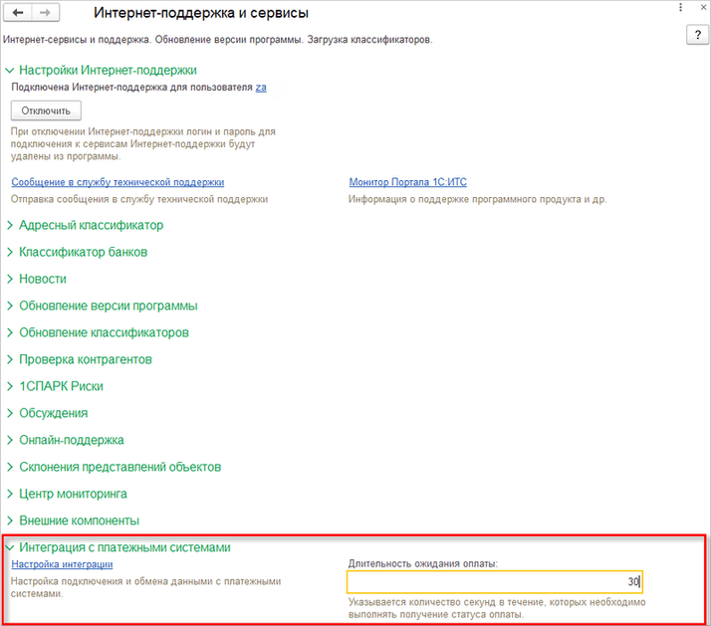Click text Информация о поддержке программного продукта
This screenshot has height=626, width=711.
477,199
